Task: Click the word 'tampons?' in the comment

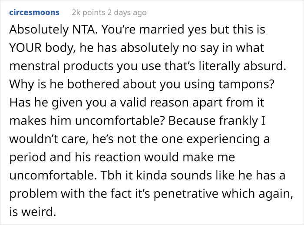Action: coord(246,85)
